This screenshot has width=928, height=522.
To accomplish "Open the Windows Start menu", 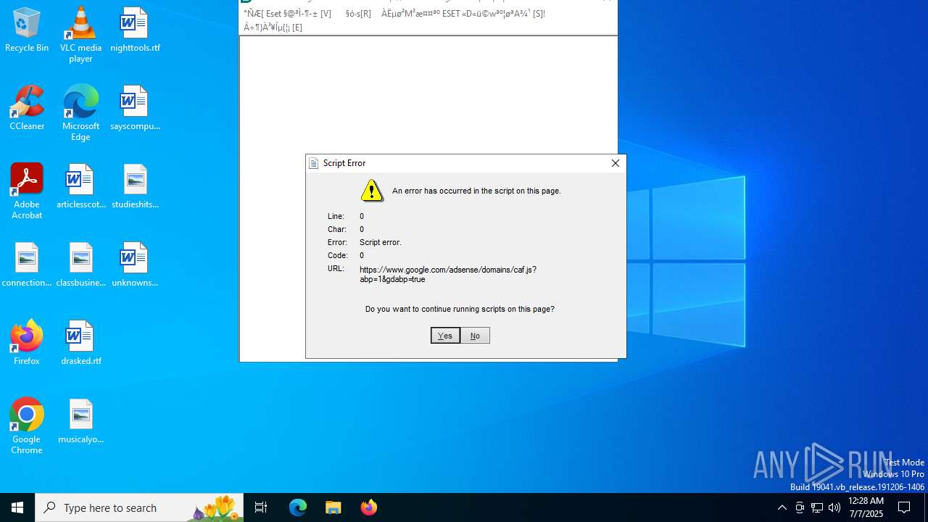I will 17,507.
